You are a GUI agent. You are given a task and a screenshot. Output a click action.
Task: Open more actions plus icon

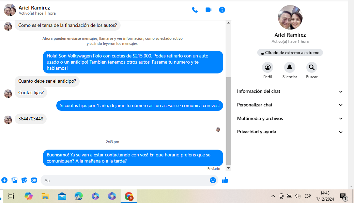click(x=4, y=180)
